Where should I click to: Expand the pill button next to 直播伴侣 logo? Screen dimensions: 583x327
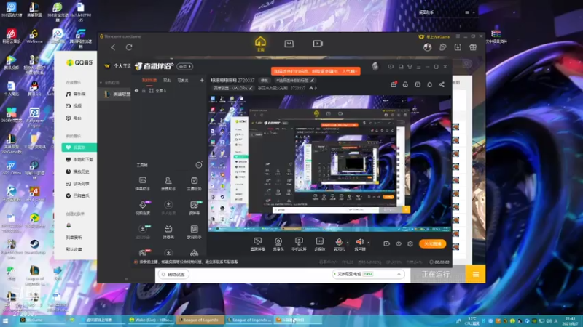point(184,66)
